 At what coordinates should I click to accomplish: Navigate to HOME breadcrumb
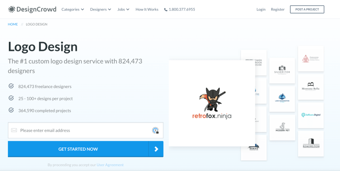click(13, 24)
